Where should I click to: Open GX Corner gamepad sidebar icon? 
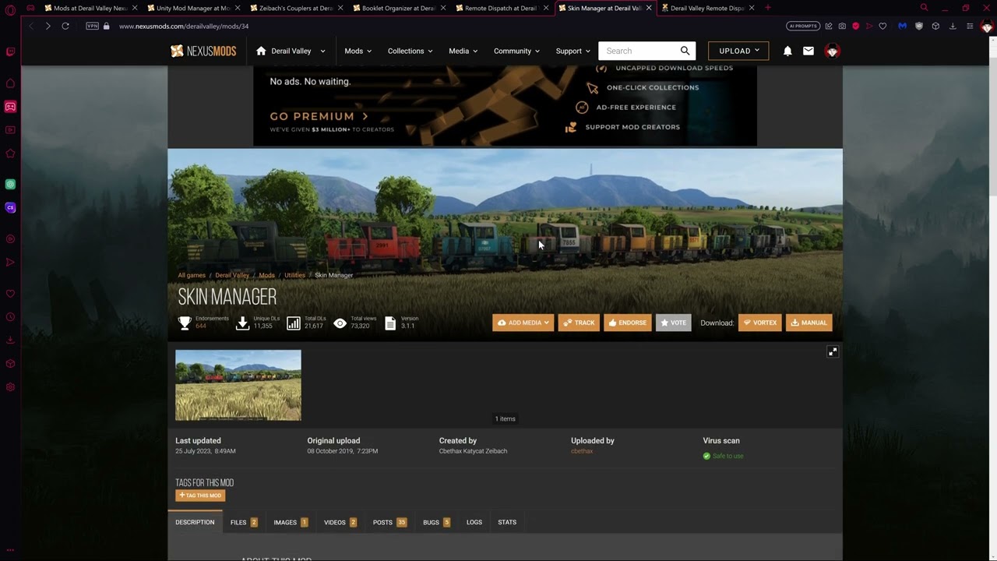(10, 107)
